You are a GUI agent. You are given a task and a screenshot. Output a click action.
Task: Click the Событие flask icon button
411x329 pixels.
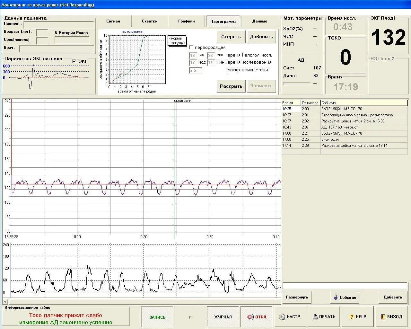click(x=345, y=297)
